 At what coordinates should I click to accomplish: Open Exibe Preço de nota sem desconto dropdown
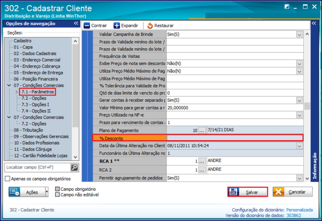click(x=299, y=63)
